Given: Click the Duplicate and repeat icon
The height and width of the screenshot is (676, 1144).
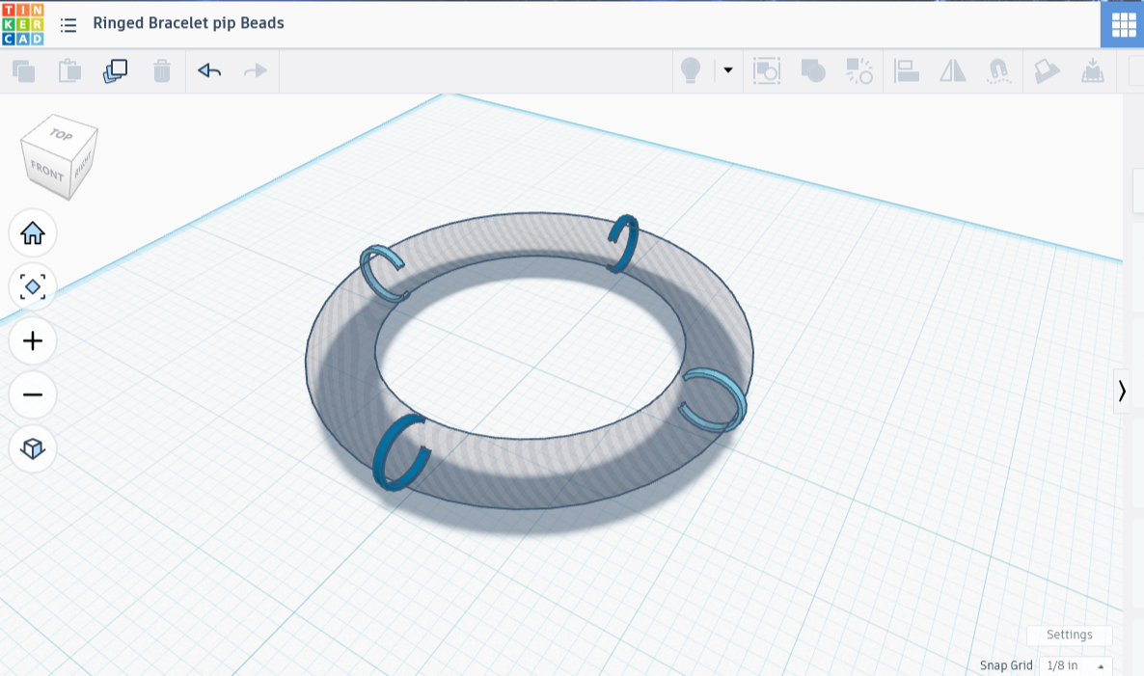Looking at the screenshot, I should click(116, 70).
